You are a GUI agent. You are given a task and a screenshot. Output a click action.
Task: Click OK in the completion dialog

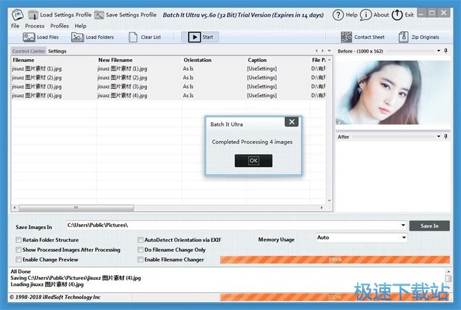[253, 161]
